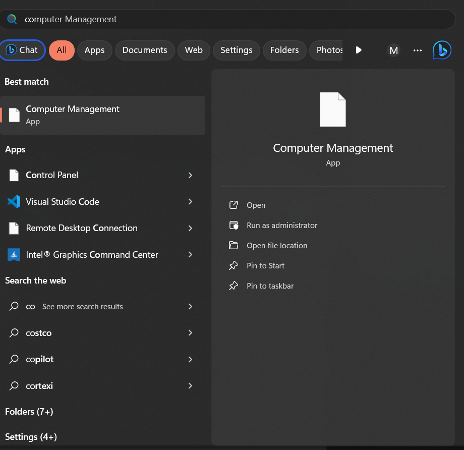The width and height of the screenshot is (464, 450).
Task: Expand the costco web suggestion chevron
Action: click(190, 333)
